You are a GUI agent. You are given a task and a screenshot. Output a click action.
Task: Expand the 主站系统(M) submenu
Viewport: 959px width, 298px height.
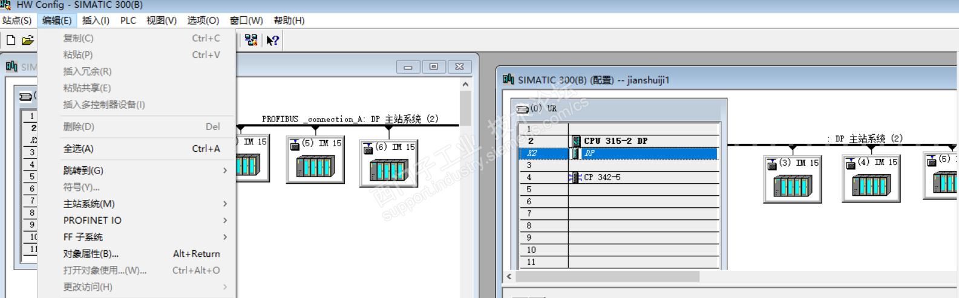[137, 204]
